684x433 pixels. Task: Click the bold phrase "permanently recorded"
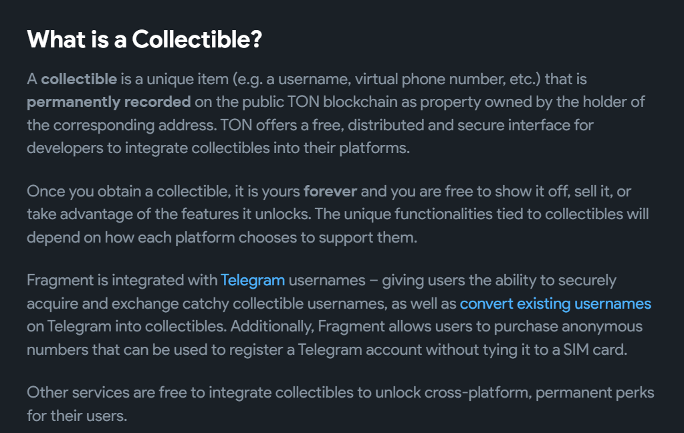(x=109, y=102)
